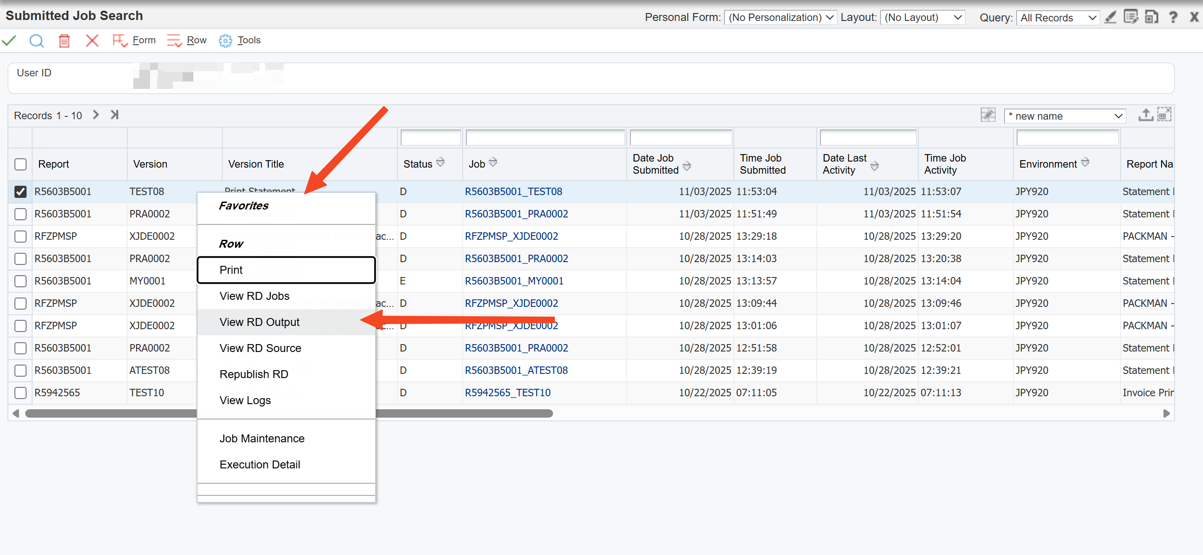
Task: Choose Job Maintenance from the context menu
Action: (x=262, y=438)
